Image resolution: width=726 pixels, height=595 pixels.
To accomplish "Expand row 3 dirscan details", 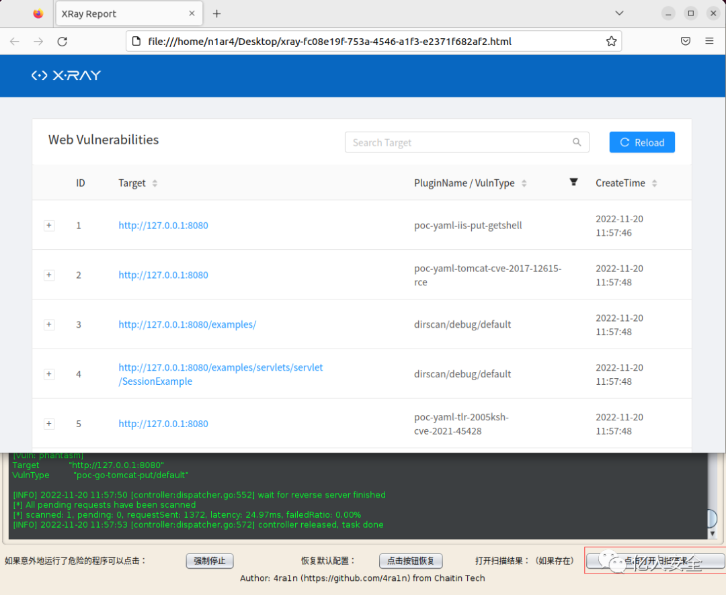I will [x=49, y=324].
